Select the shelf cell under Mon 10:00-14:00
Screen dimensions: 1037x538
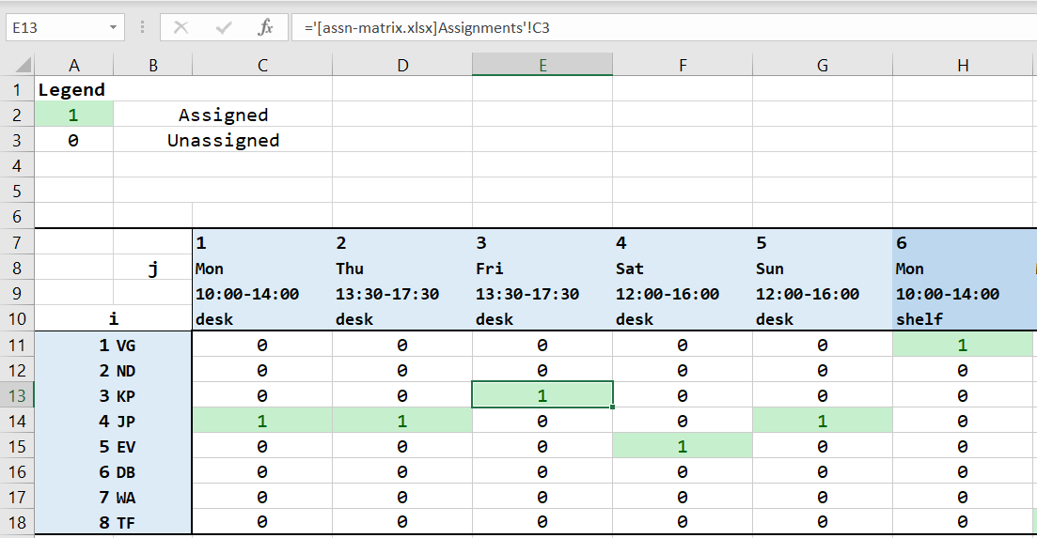coord(963,319)
